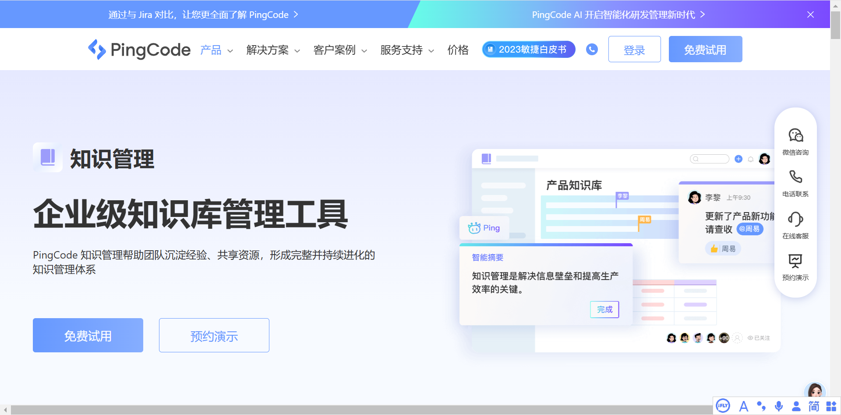The image size is (841, 415).
Task: Click the +90 members avatar
Action: [724, 338]
